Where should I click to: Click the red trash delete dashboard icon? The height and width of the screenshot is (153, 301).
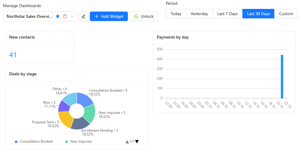(65, 16)
